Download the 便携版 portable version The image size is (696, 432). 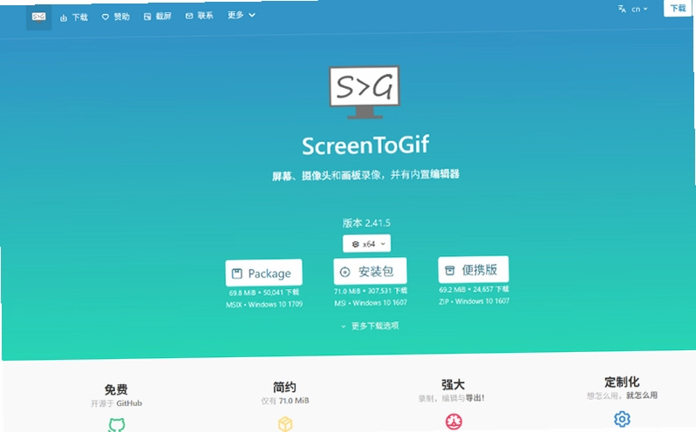click(x=474, y=269)
